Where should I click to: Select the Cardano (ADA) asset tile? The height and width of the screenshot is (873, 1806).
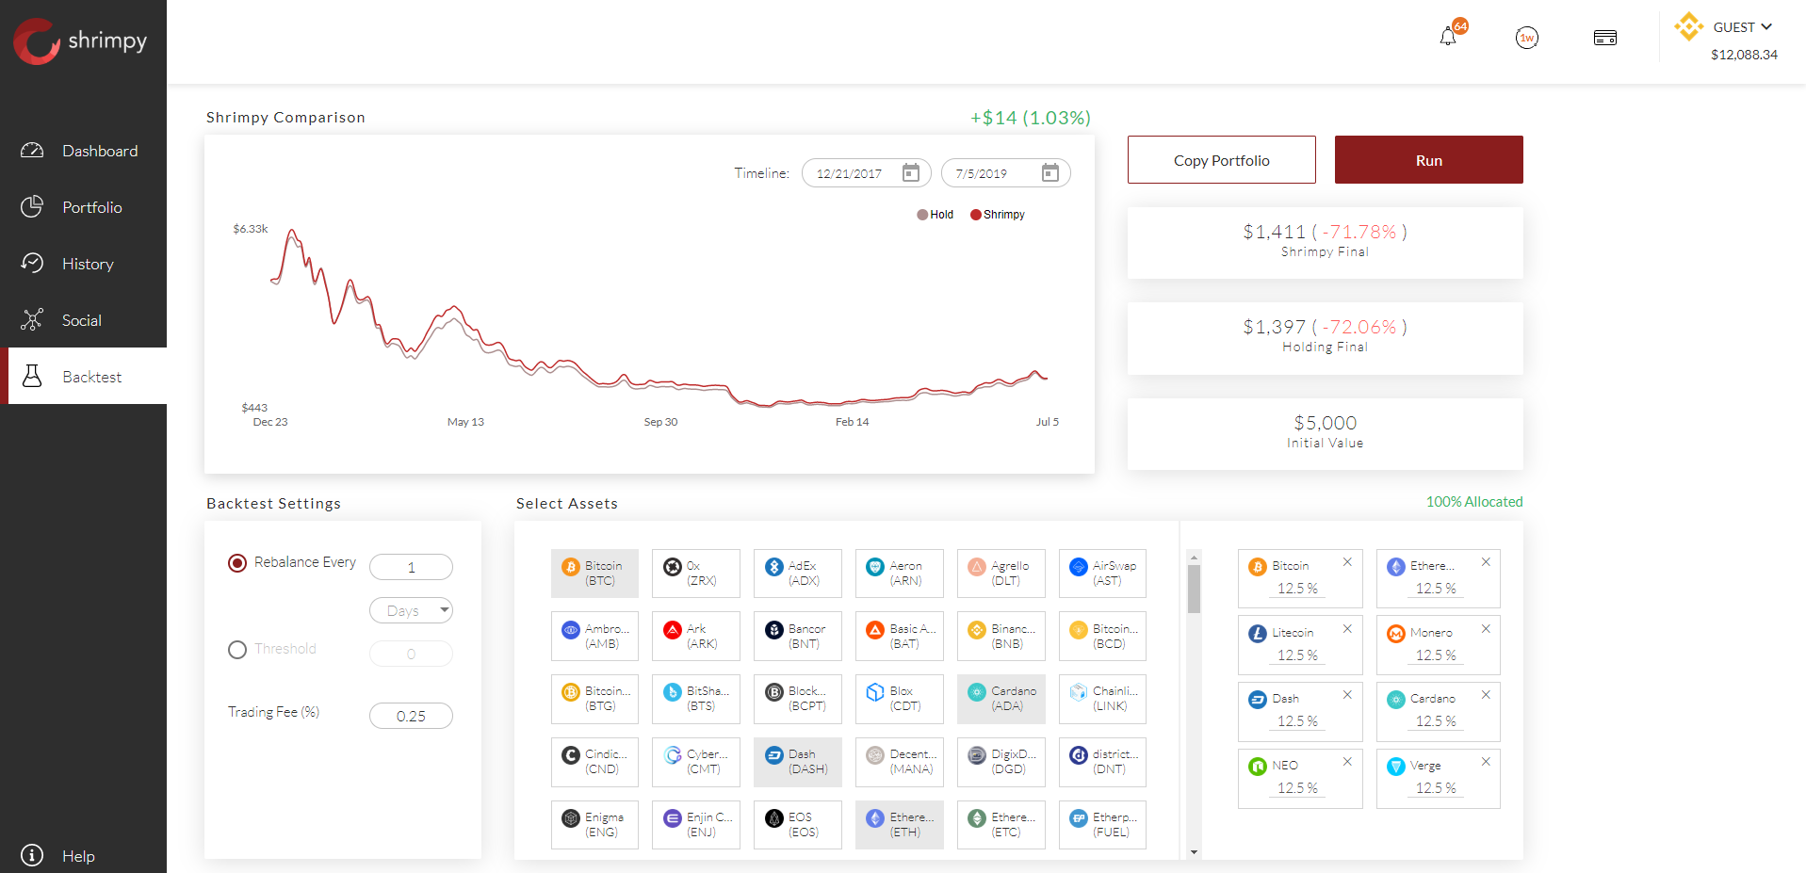click(x=1001, y=699)
